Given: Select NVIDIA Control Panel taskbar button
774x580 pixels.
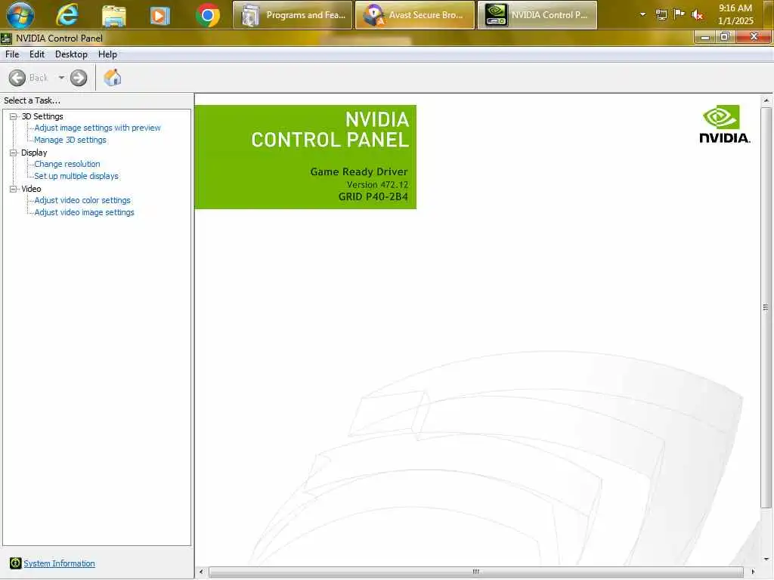Looking at the screenshot, I should [537, 15].
